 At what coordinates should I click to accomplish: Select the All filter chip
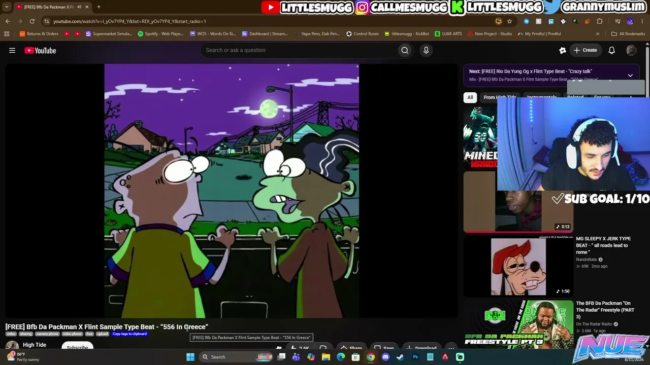pyautogui.click(x=470, y=97)
